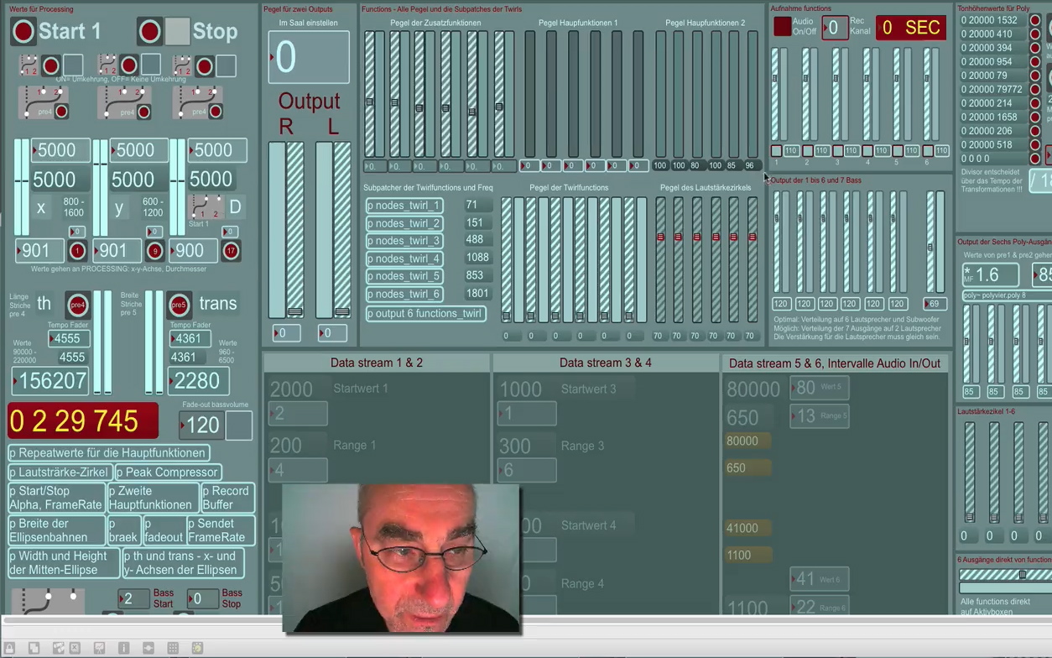Click the red pre5 button next to trans

click(x=178, y=305)
